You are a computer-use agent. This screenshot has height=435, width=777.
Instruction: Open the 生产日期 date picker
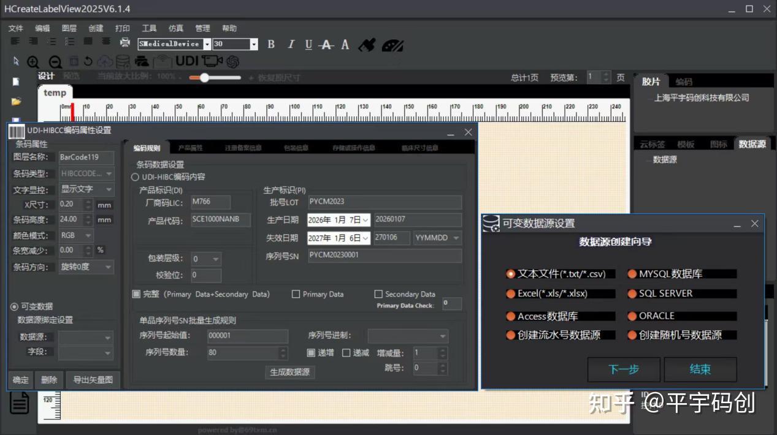[366, 220]
